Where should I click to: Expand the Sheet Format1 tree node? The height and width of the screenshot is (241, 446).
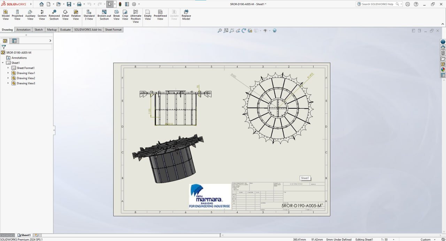coord(8,68)
